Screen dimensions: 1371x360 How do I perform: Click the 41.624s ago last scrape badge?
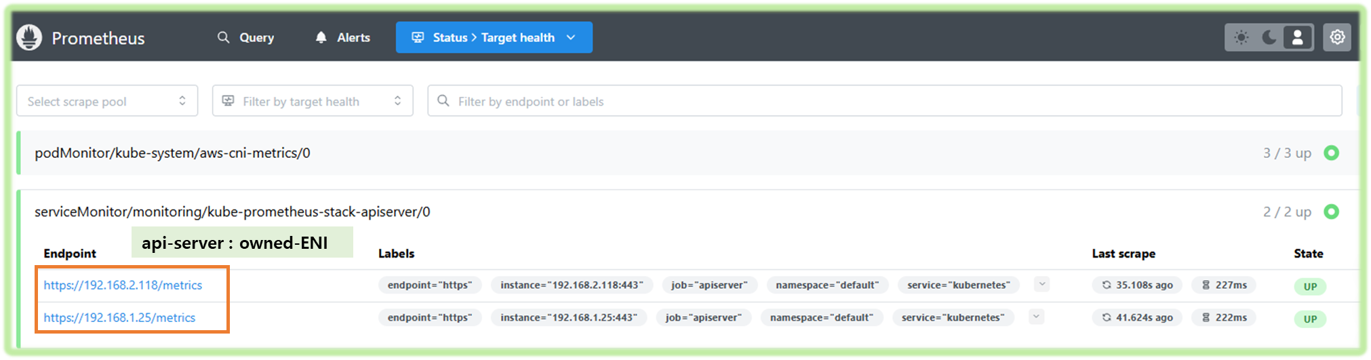pos(1137,317)
